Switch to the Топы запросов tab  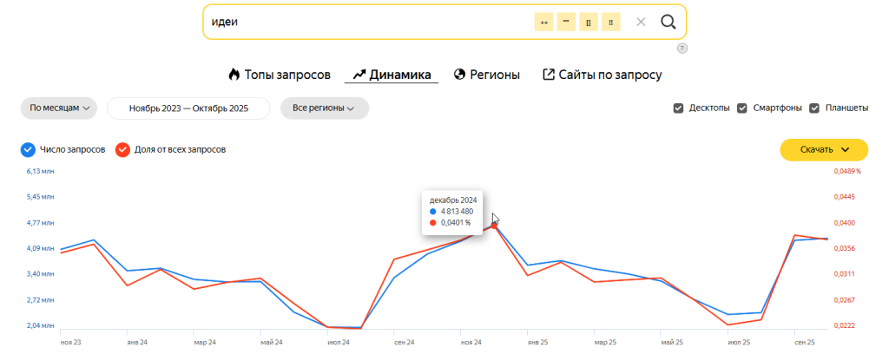[279, 75]
